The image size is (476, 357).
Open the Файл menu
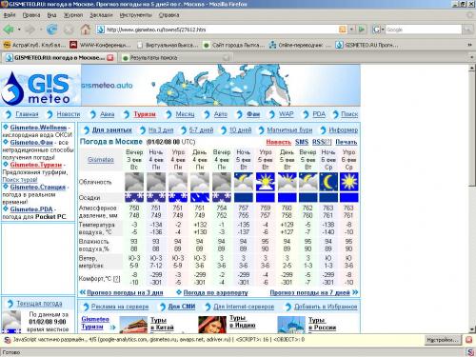click(10, 15)
